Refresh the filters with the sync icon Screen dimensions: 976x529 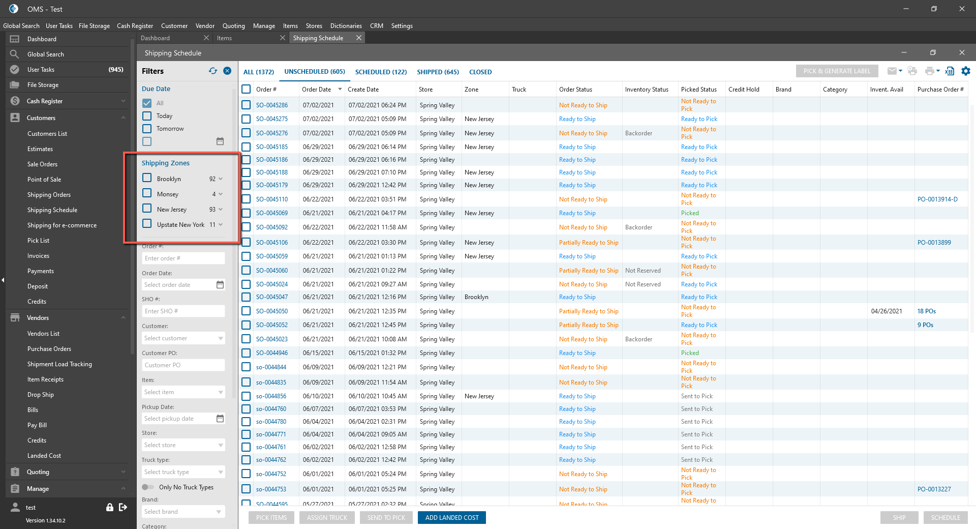click(x=212, y=71)
